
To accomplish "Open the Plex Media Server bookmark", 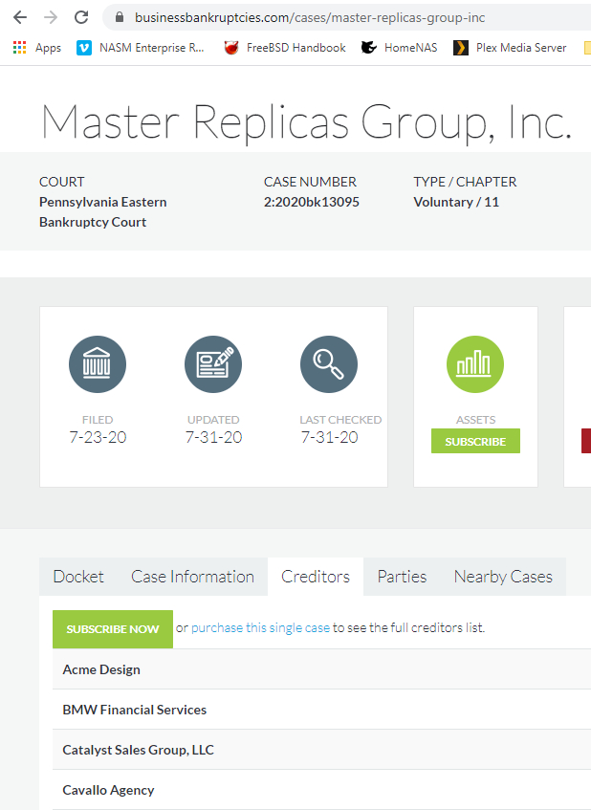I will [x=510, y=48].
